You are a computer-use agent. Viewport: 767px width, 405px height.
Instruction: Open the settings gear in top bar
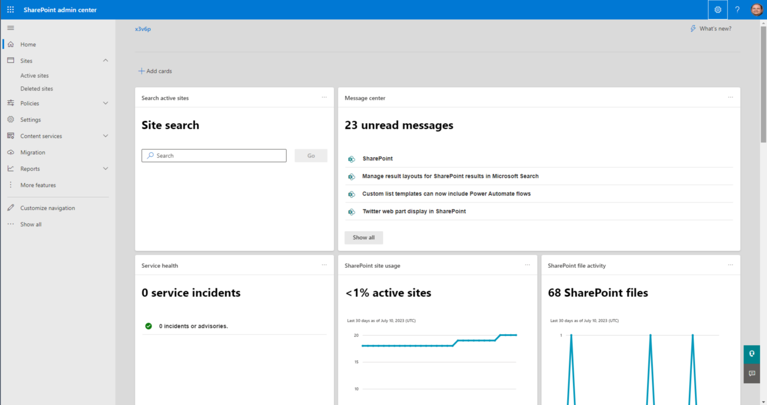(718, 9)
